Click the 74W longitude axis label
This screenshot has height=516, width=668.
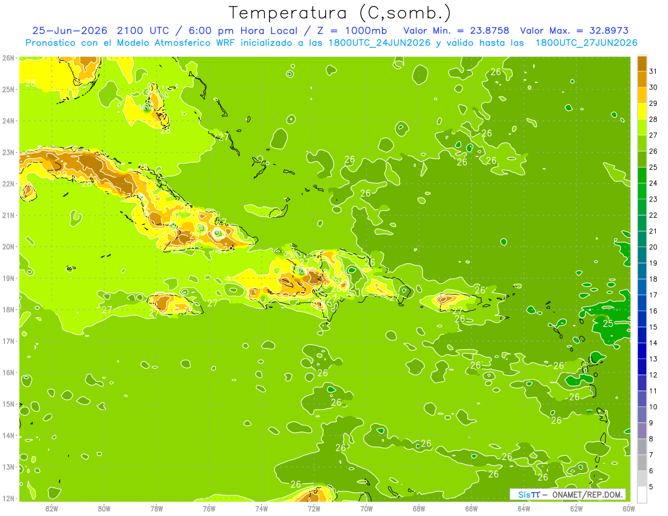pyautogui.click(x=262, y=508)
